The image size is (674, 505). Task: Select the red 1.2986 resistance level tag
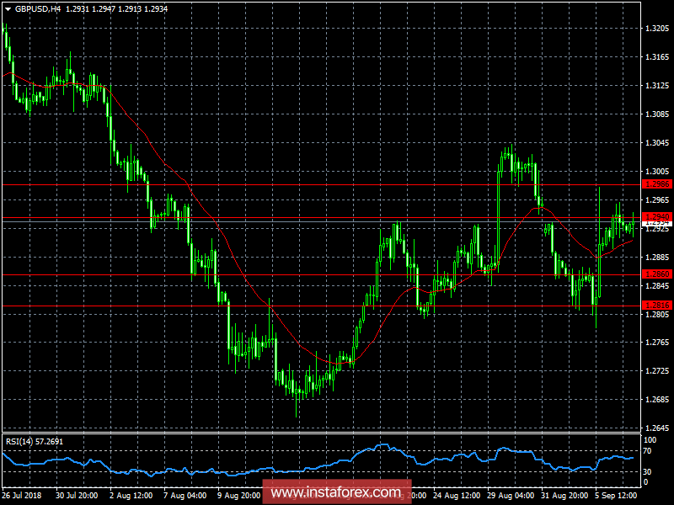coord(656,184)
